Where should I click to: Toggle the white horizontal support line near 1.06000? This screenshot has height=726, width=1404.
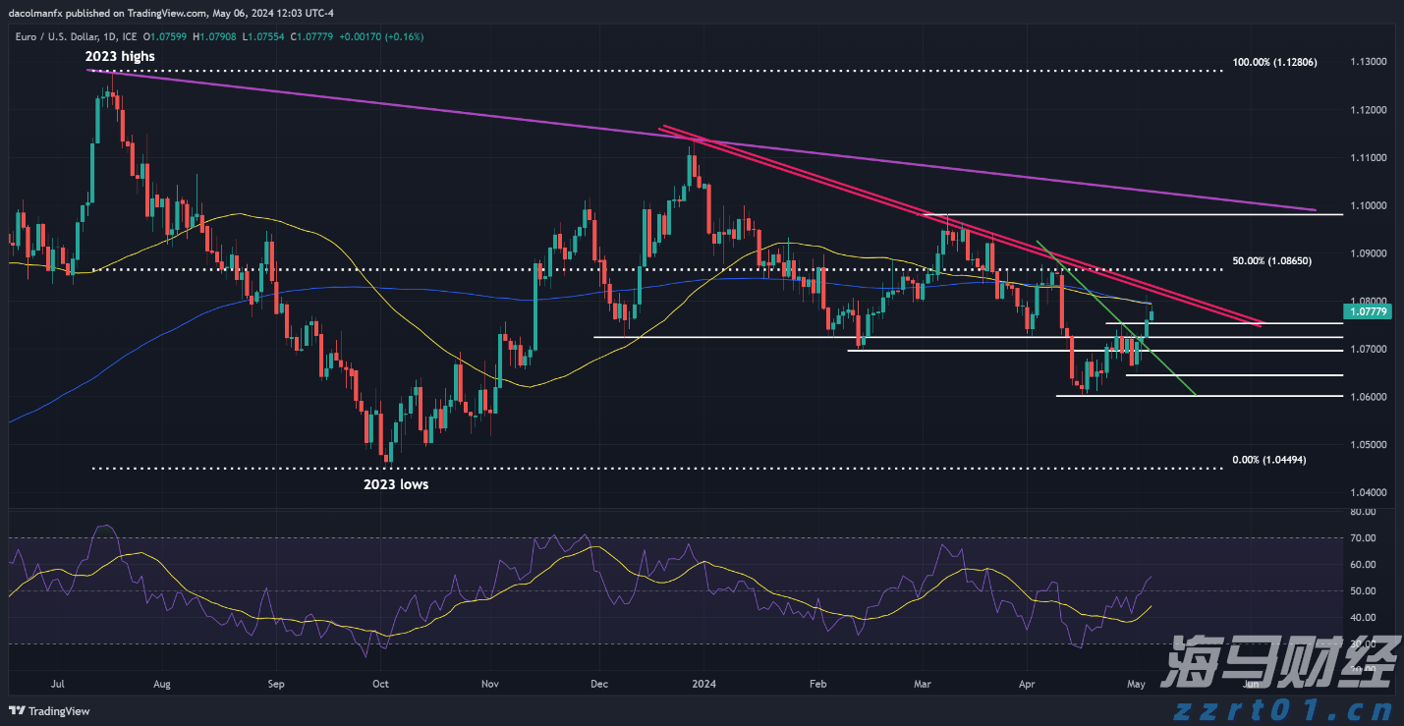pos(1228,395)
